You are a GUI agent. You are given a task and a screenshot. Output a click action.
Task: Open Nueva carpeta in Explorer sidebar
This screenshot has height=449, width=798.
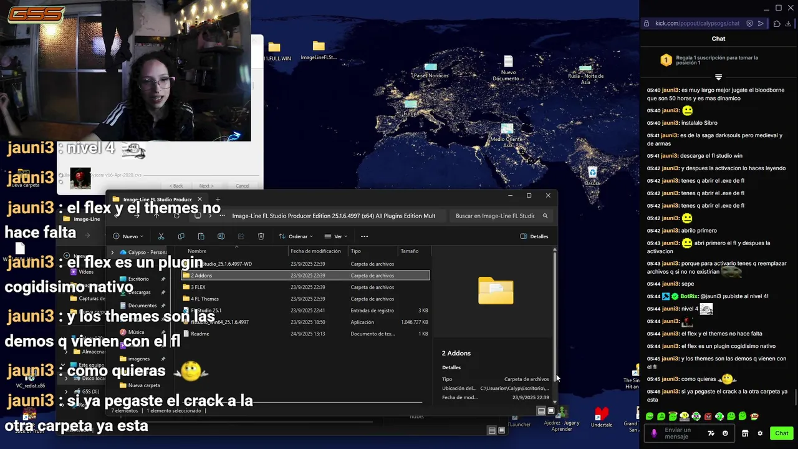[143, 385]
